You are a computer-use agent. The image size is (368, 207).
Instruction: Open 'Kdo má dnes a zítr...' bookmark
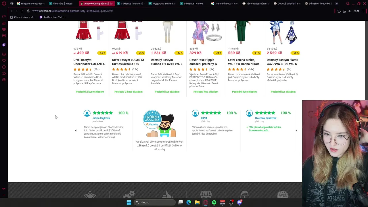23,17
